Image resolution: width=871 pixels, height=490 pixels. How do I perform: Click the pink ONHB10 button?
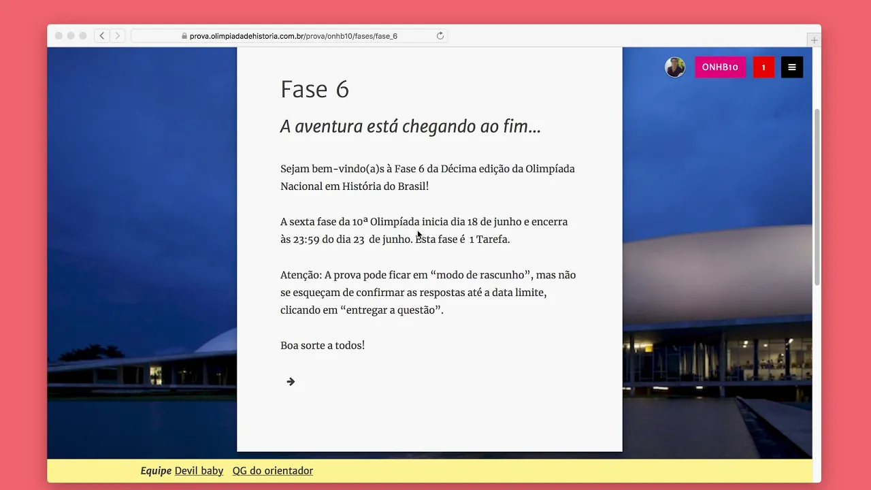point(720,67)
